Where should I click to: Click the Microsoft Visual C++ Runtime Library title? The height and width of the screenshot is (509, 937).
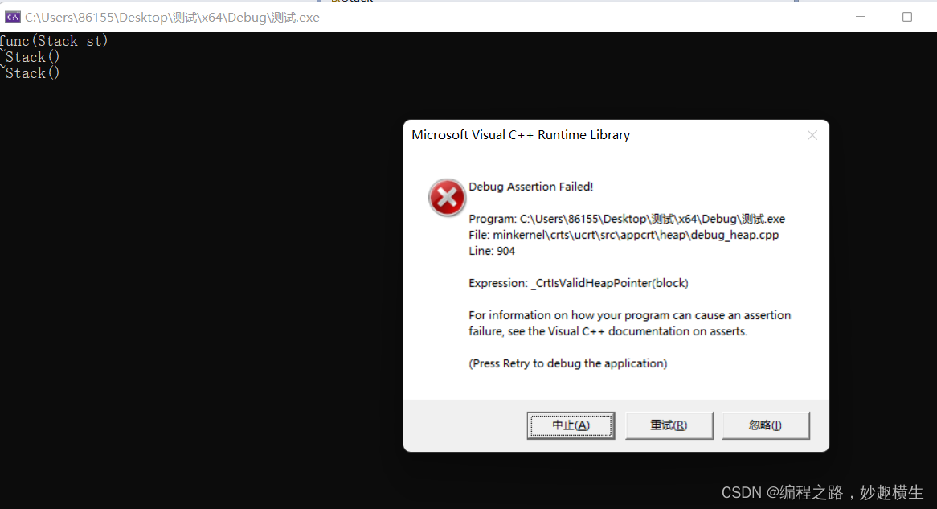[x=521, y=135]
